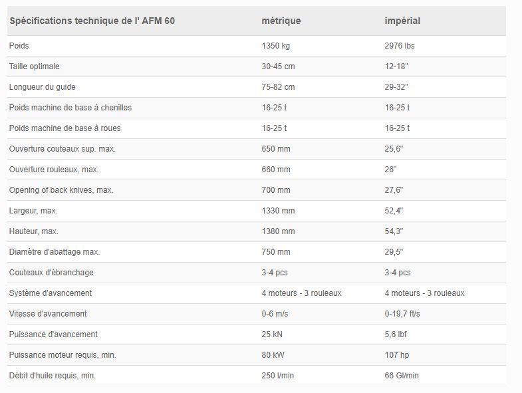Click the '1330 mm' width value
This screenshot has width=522, height=393.
tap(278, 211)
